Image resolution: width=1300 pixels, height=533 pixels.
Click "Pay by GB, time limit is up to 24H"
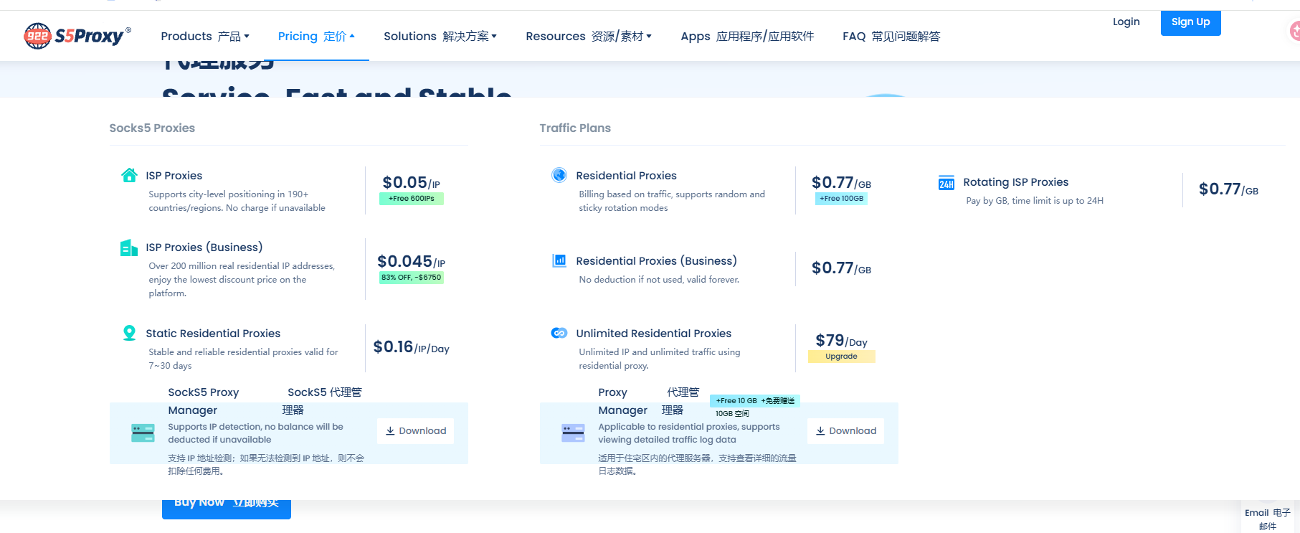coord(1035,201)
